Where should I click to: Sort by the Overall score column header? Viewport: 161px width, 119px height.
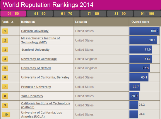pyautogui.click(x=140, y=22)
